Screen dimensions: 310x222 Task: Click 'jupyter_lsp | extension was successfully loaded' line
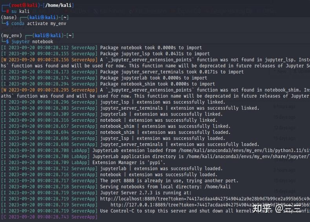[x=113, y=138]
